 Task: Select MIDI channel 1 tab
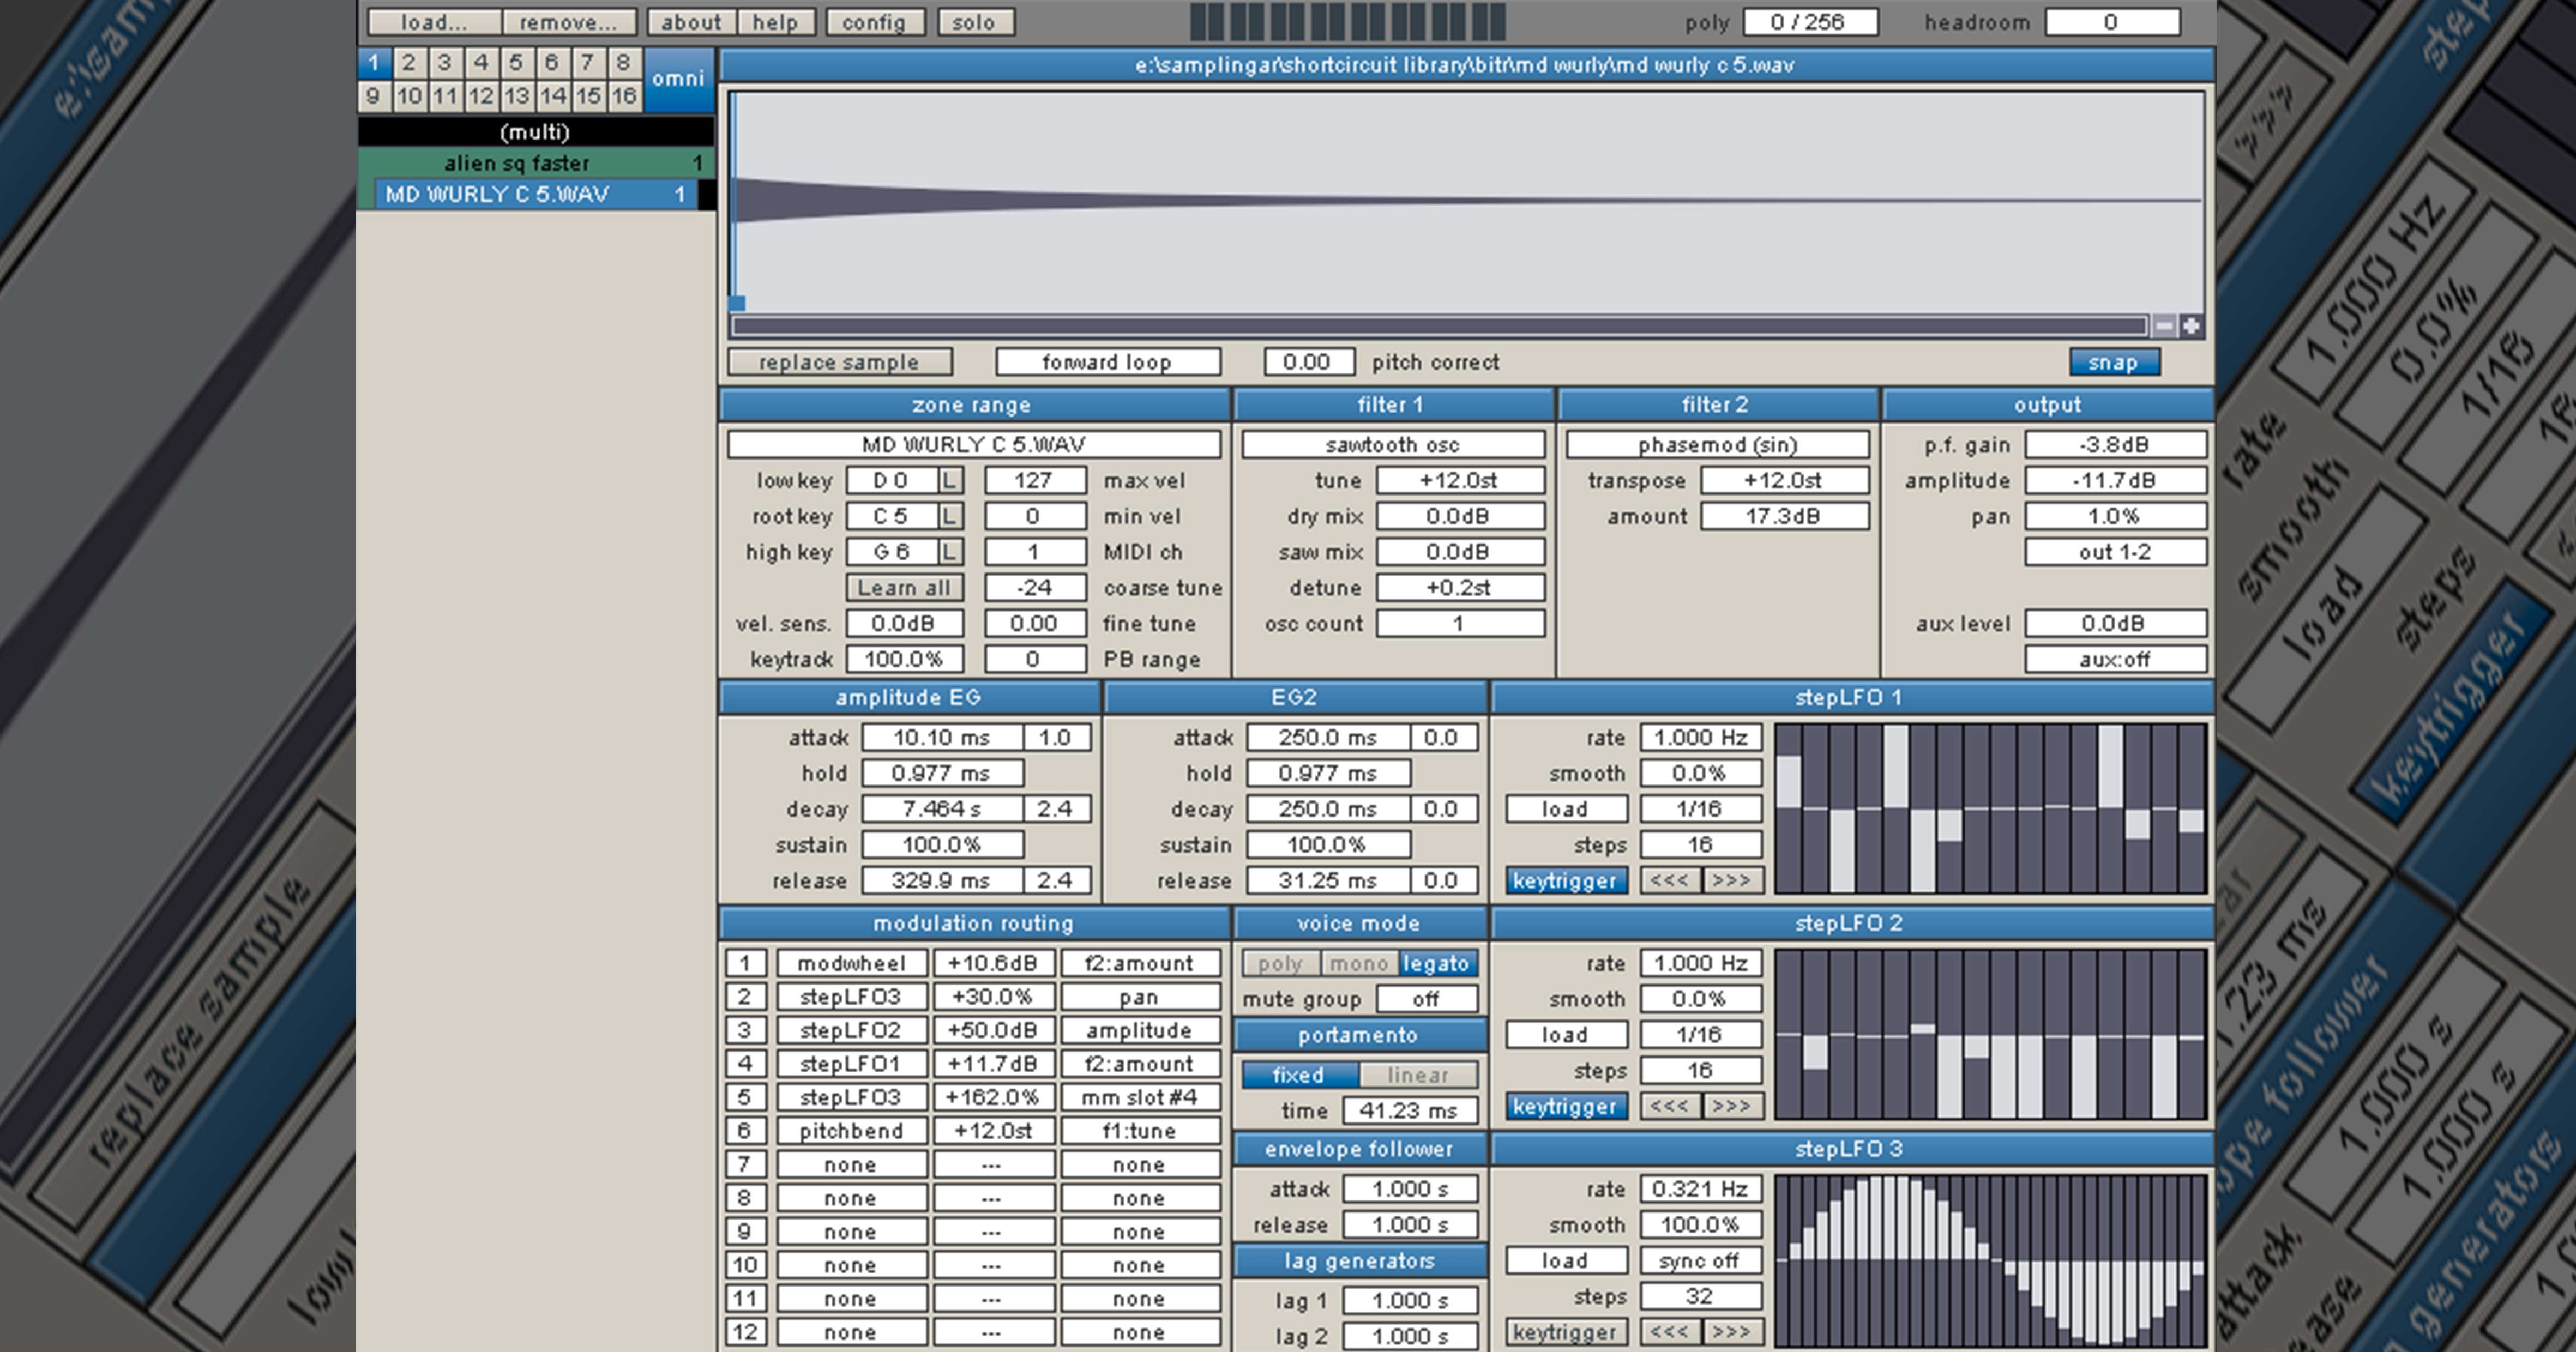coord(373,64)
